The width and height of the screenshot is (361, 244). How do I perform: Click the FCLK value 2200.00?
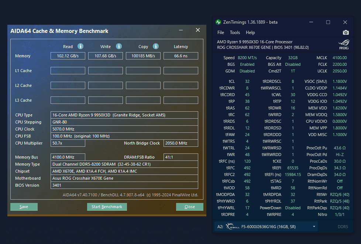tap(340, 64)
